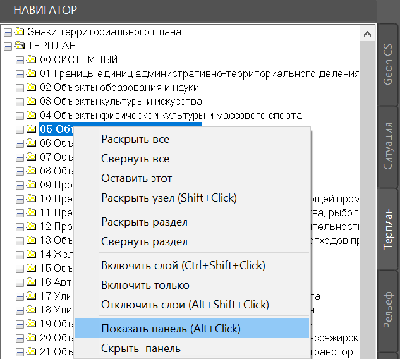Choose Показать панель from context menu
400x359 pixels.
171,329
